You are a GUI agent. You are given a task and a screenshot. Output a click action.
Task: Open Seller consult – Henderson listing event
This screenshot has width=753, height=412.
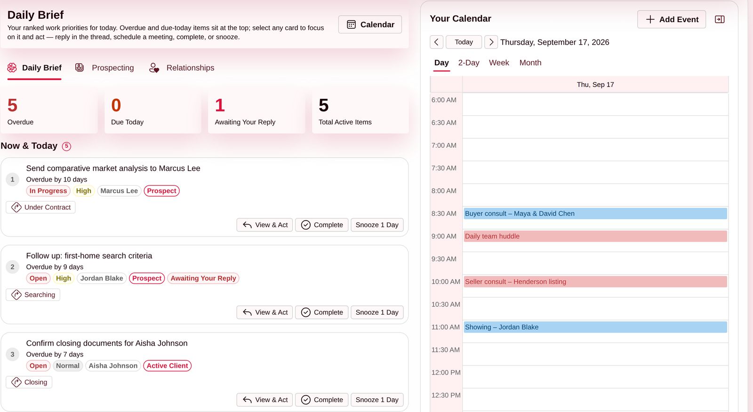(x=595, y=282)
